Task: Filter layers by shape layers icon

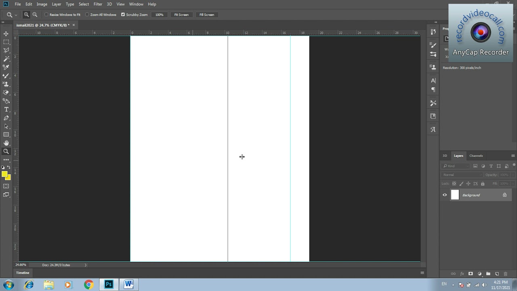Action: 499,166
